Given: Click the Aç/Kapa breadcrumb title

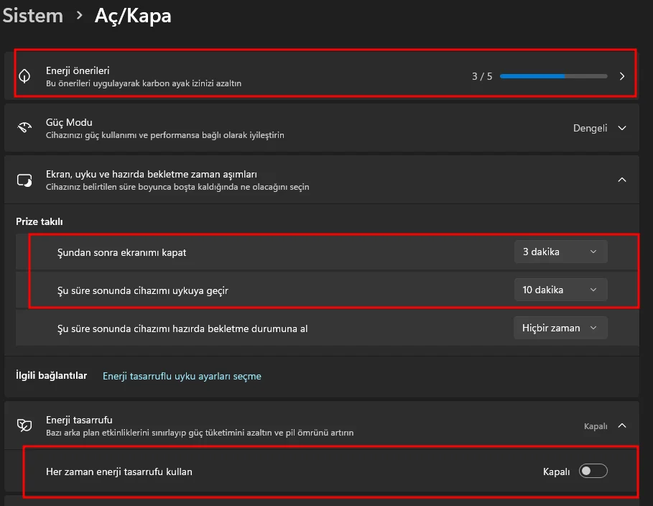Looking at the screenshot, I should [133, 16].
